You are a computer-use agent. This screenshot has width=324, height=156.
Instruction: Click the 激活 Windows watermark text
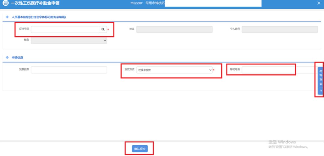point(282,142)
